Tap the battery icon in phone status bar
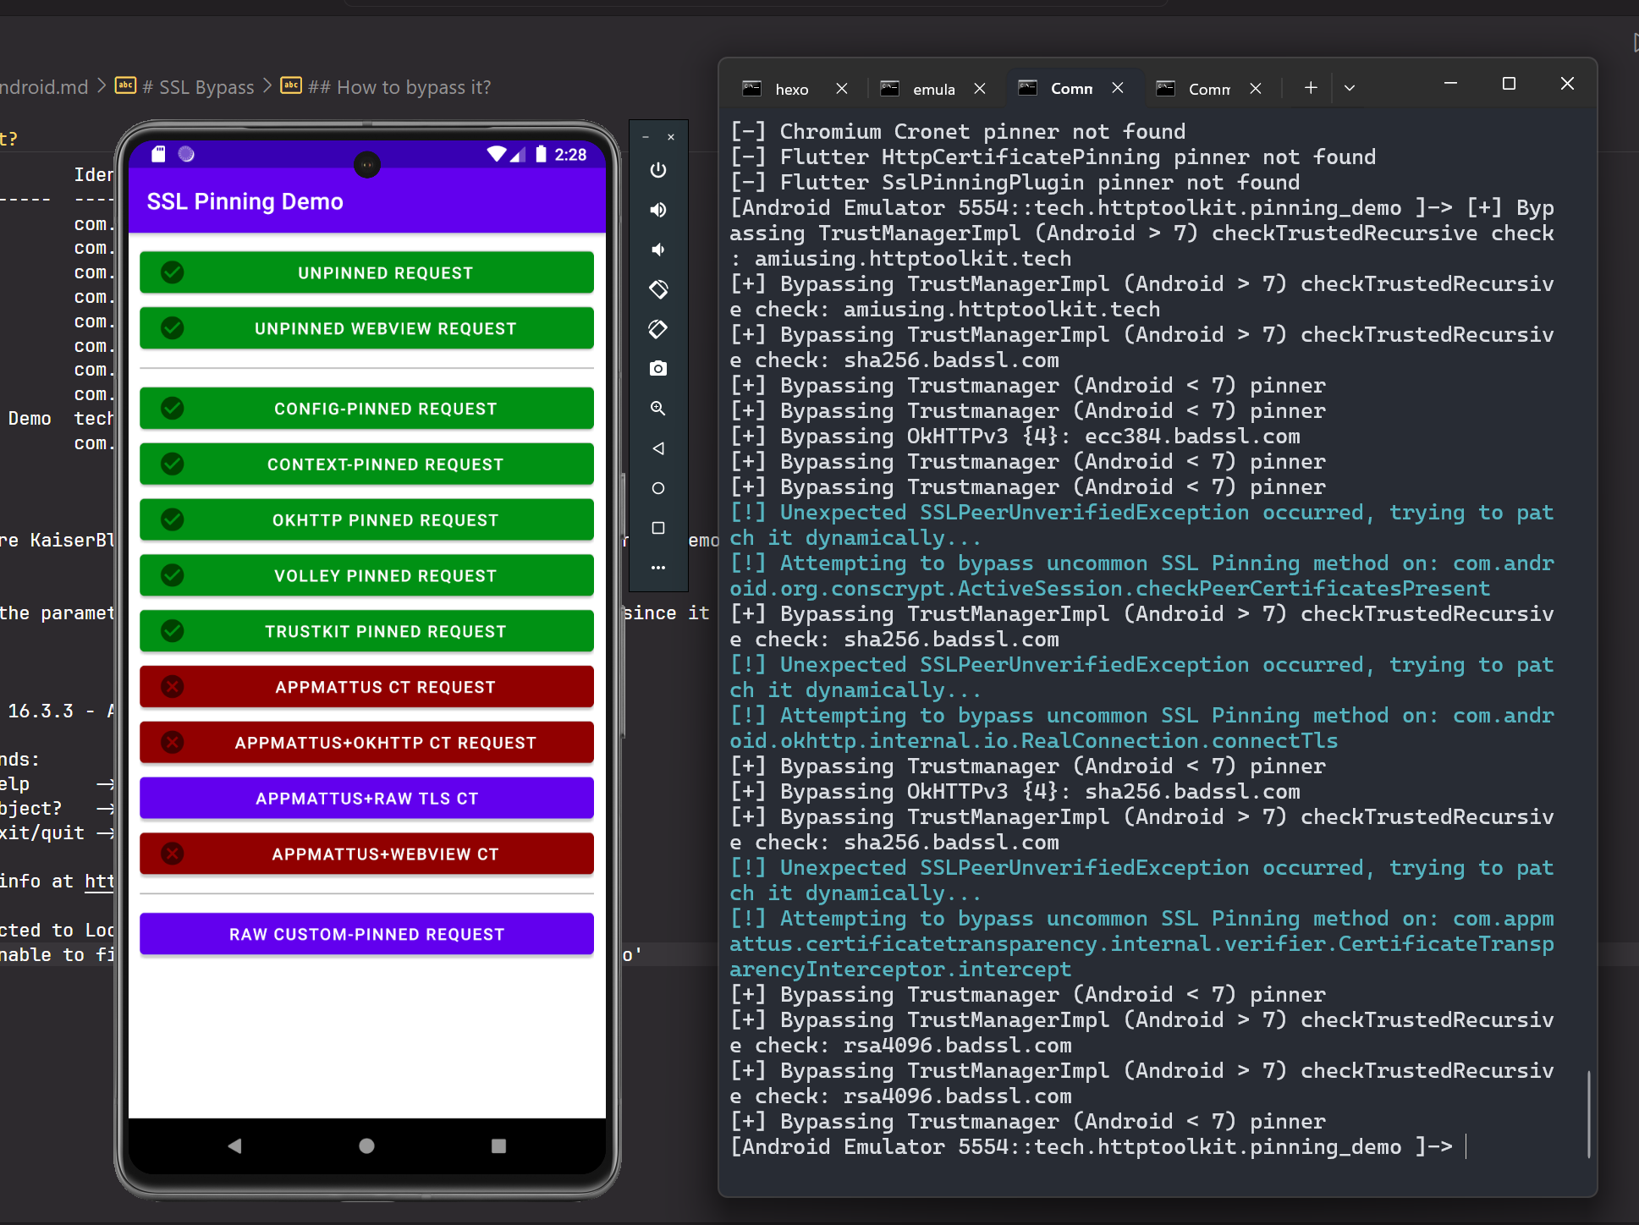The image size is (1639, 1225). pyautogui.click(x=541, y=154)
